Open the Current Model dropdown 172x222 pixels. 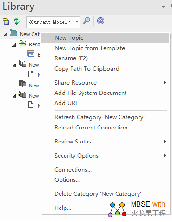pos(53,22)
